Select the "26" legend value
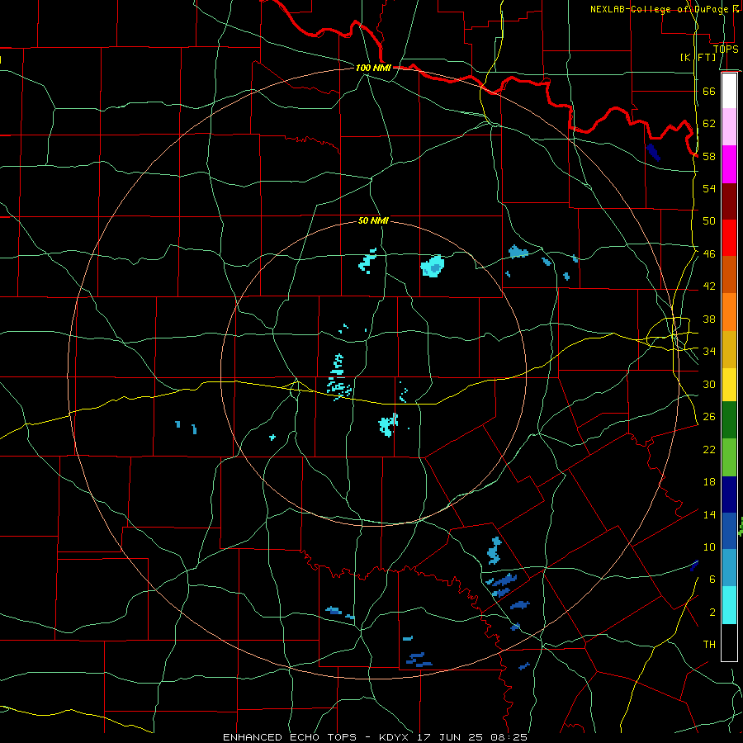The height and width of the screenshot is (743, 743). [x=709, y=417]
